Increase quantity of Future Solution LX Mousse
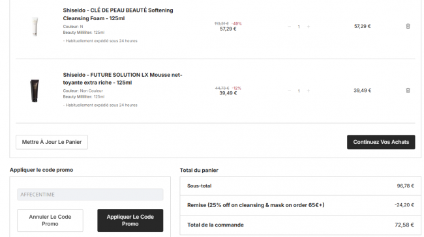The width and height of the screenshot is (424, 237). point(309,91)
